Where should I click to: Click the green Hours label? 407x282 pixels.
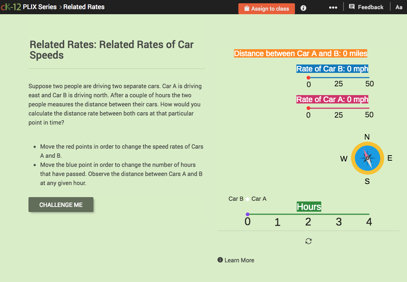tap(309, 207)
